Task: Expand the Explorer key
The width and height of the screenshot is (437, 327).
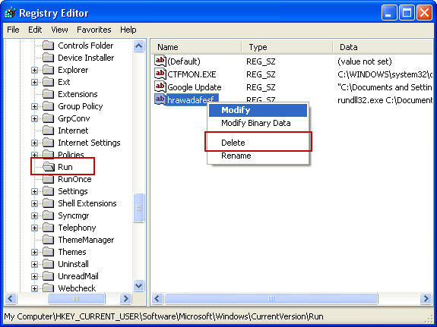Action: pyautogui.click(x=34, y=70)
